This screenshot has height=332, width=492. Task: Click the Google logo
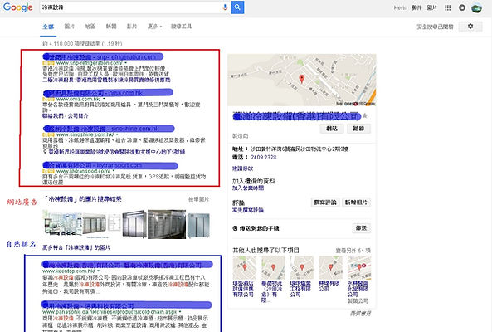pyautogui.click(x=18, y=7)
